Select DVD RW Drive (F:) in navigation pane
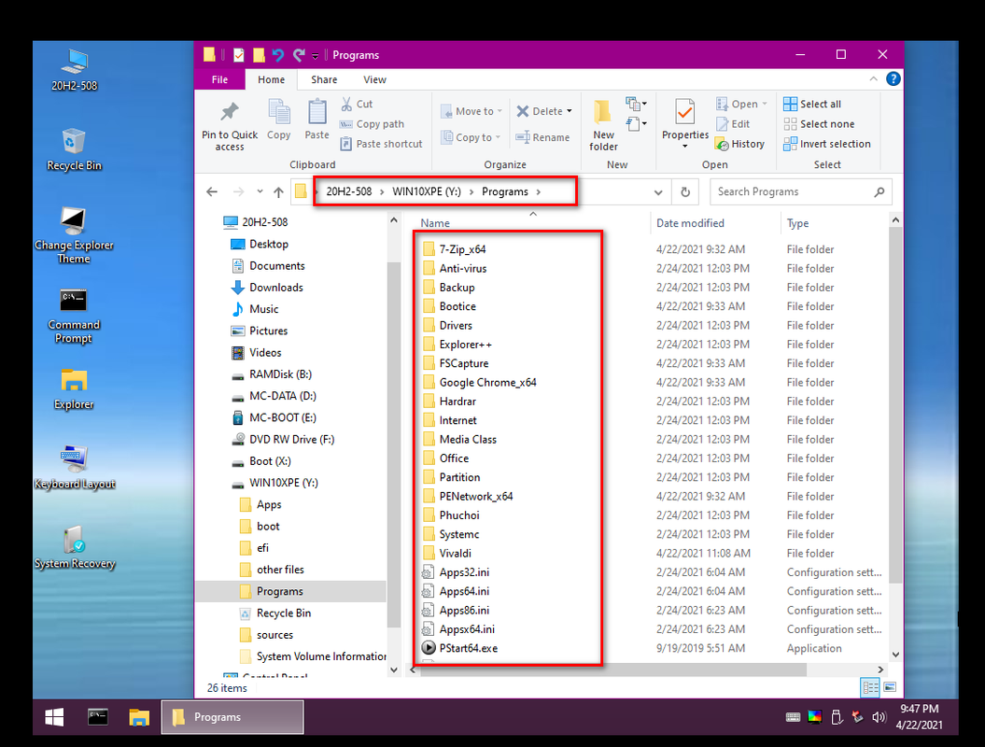 click(x=291, y=439)
